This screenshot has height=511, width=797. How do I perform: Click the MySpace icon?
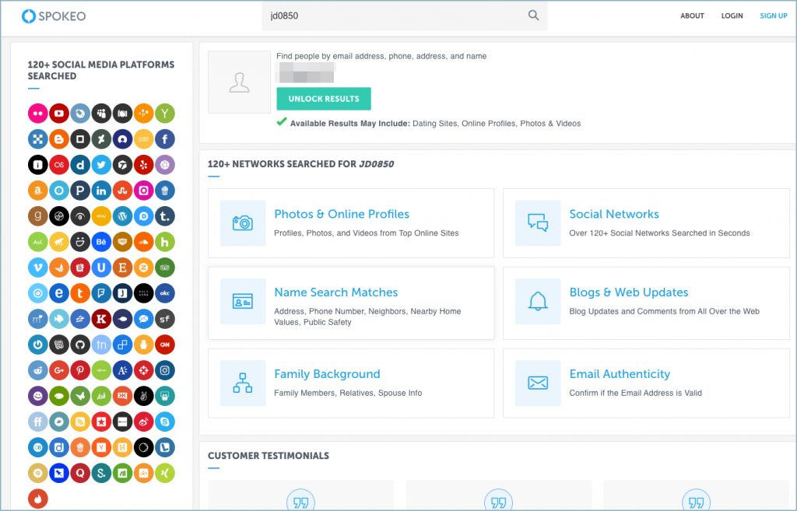click(101, 114)
